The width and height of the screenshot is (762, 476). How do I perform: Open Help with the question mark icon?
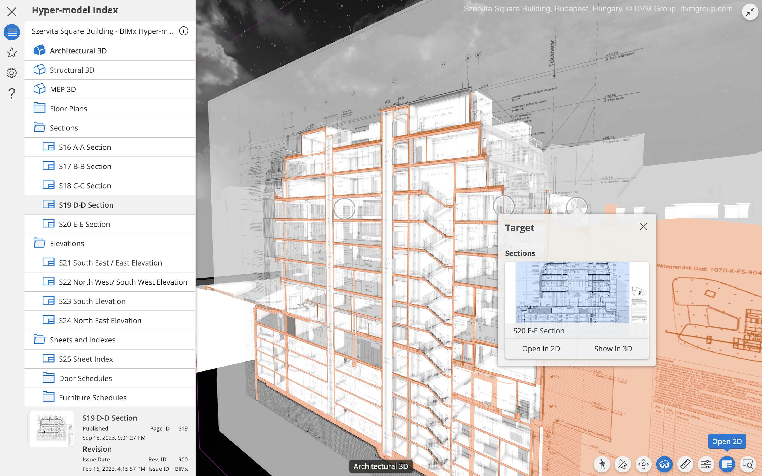point(12,93)
